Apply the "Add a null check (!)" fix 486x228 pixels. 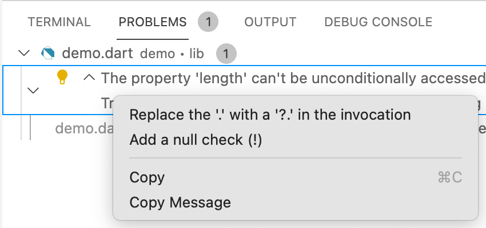click(196, 140)
